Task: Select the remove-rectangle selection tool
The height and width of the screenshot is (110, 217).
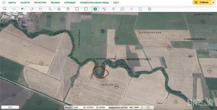Action: tap(86, 9)
